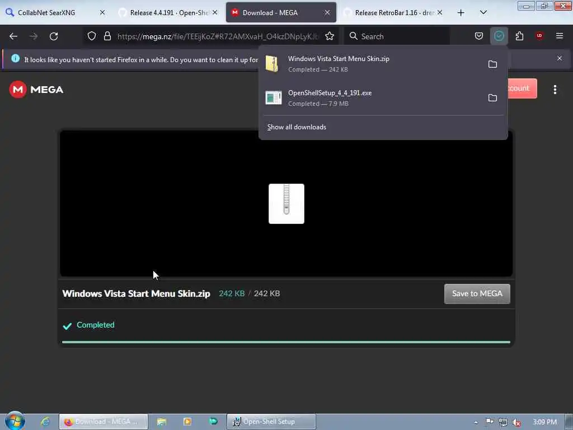The height and width of the screenshot is (430, 573).
Task: Click the Search box in the toolbar
Action: click(397, 36)
